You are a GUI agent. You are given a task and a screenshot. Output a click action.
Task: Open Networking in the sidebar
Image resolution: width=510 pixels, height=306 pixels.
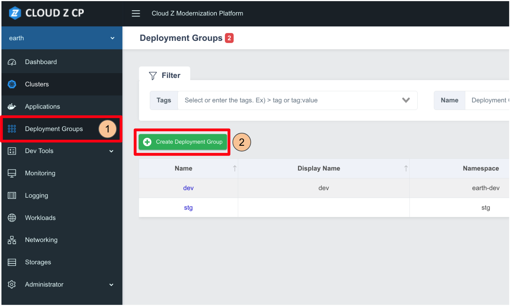(62, 240)
